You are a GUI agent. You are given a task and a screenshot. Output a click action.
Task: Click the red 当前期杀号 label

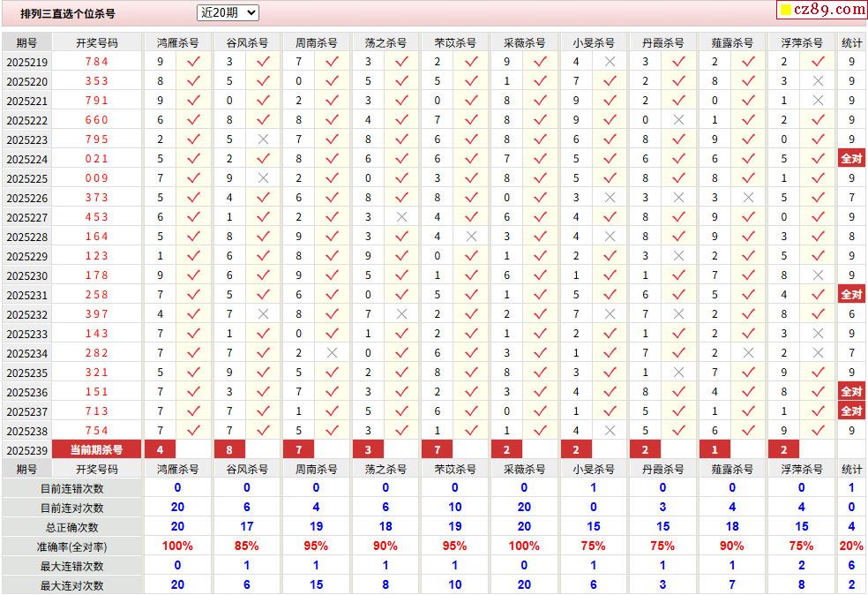96,450
